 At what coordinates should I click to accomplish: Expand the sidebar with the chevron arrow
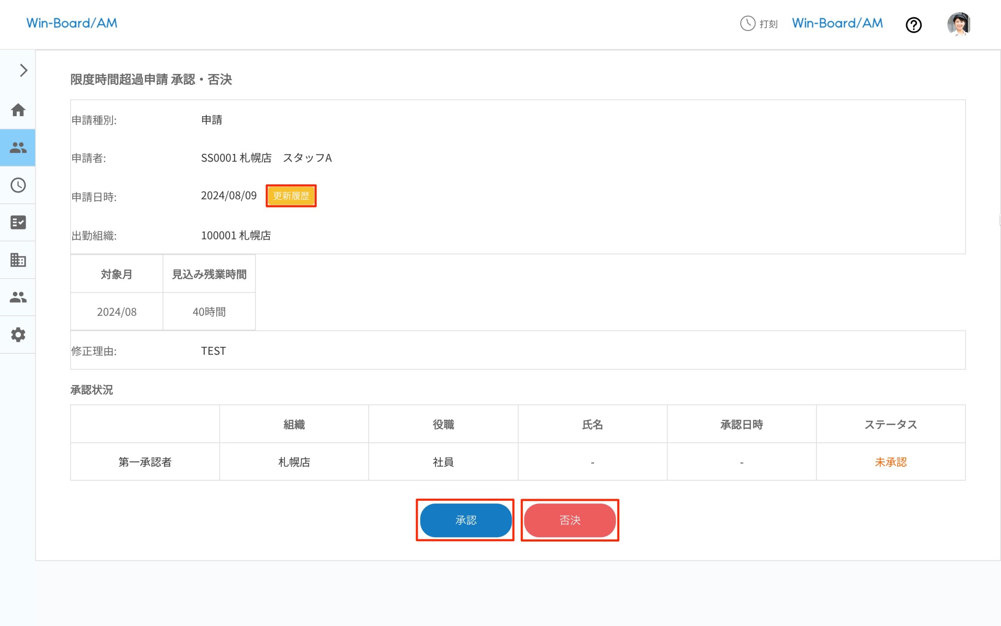point(23,70)
